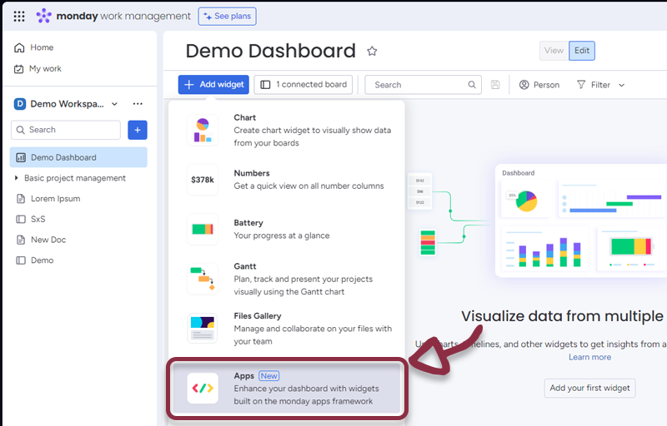Image resolution: width=667 pixels, height=426 pixels.
Task: Choose the Battery widget icon
Action: click(203, 229)
